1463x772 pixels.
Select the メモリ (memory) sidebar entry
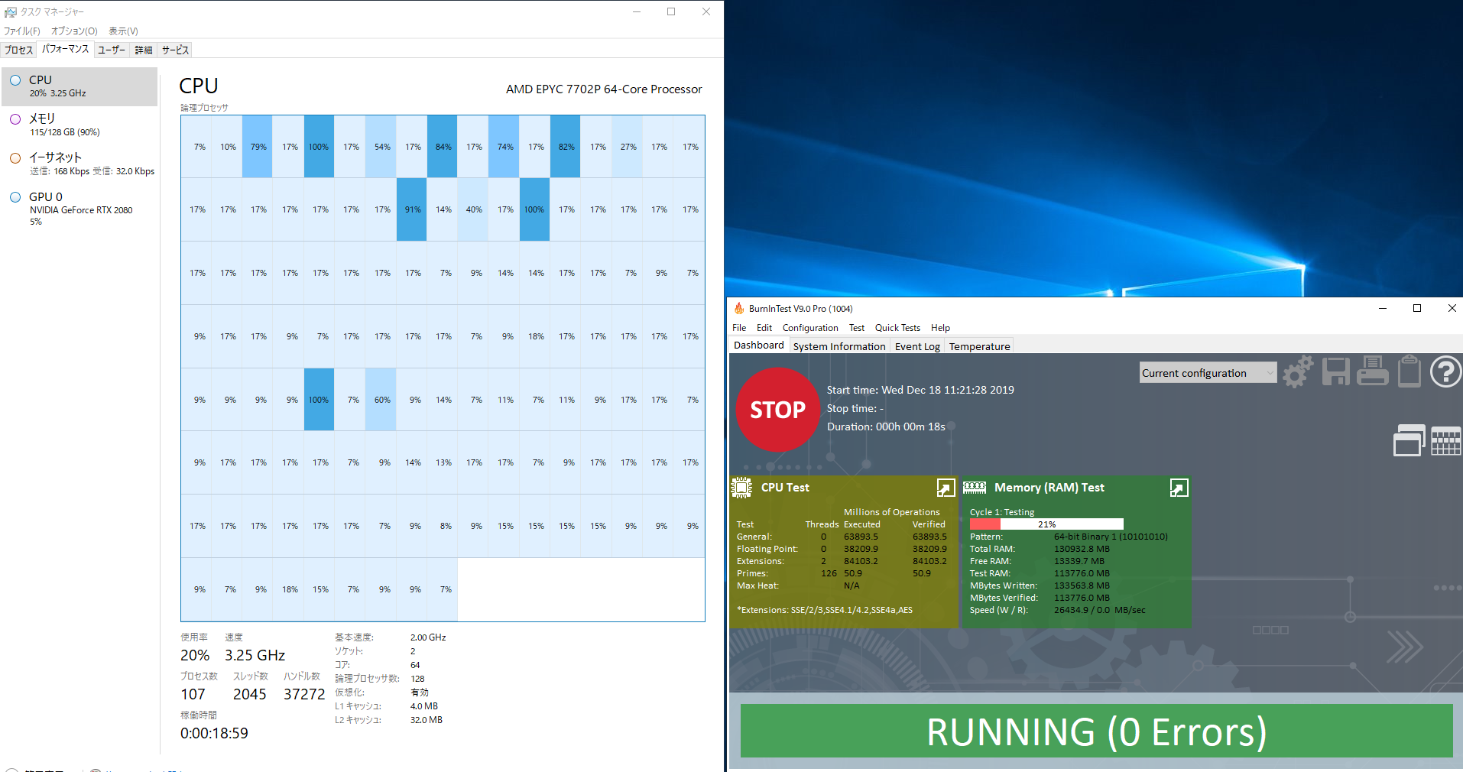(x=79, y=125)
